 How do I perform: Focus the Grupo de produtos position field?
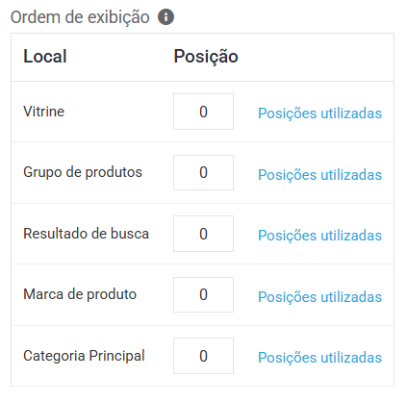(203, 172)
